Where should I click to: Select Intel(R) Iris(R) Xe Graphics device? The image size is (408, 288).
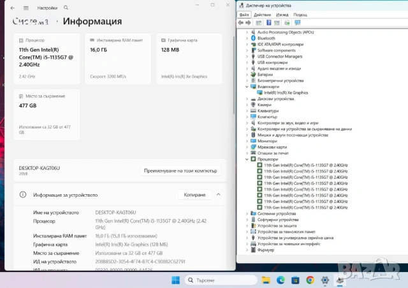(286, 93)
